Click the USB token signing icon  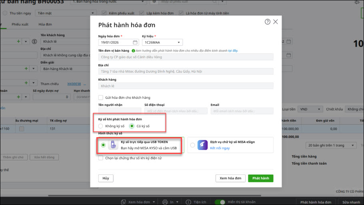(113, 145)
